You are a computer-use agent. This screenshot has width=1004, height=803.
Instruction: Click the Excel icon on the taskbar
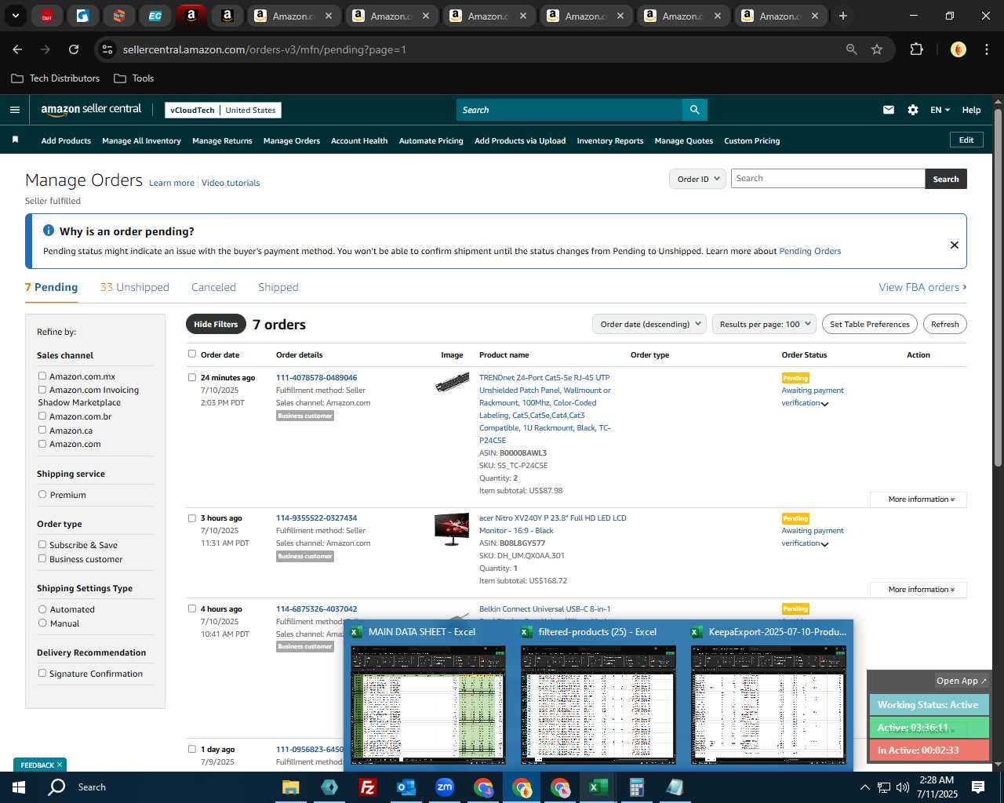(598, 787)
